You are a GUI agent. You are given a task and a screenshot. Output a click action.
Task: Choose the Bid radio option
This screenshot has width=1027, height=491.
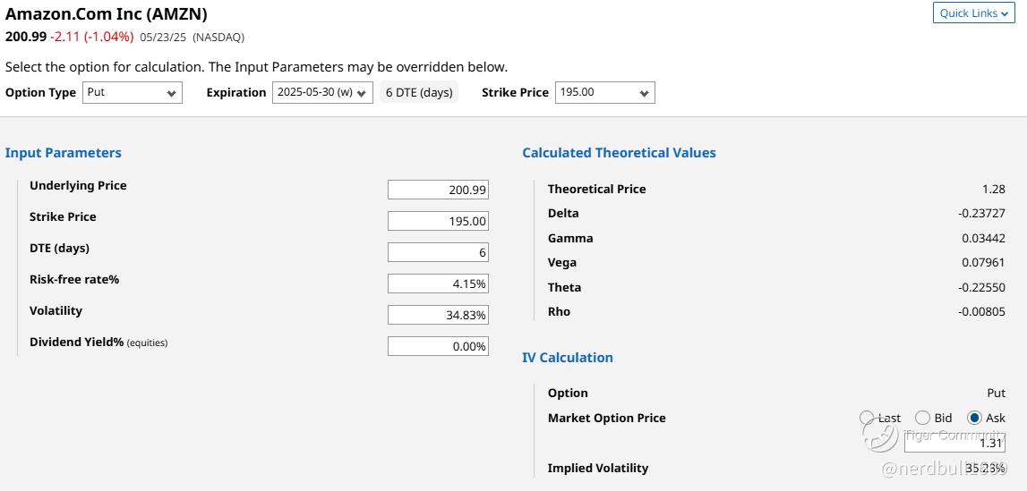(922, 418)
